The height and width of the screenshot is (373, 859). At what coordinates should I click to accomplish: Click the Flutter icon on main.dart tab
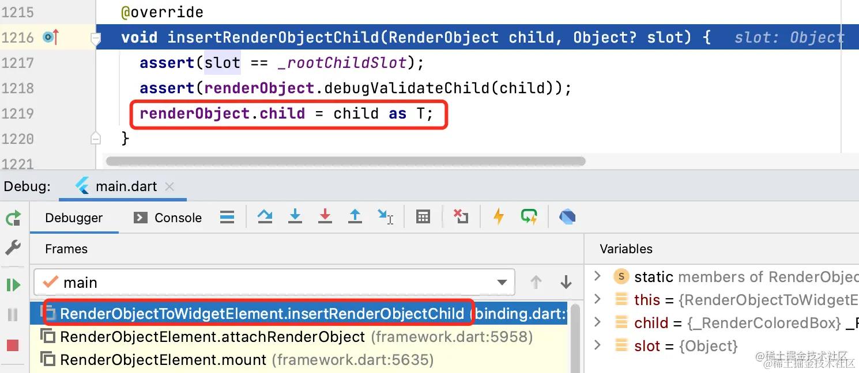point(82,186)
